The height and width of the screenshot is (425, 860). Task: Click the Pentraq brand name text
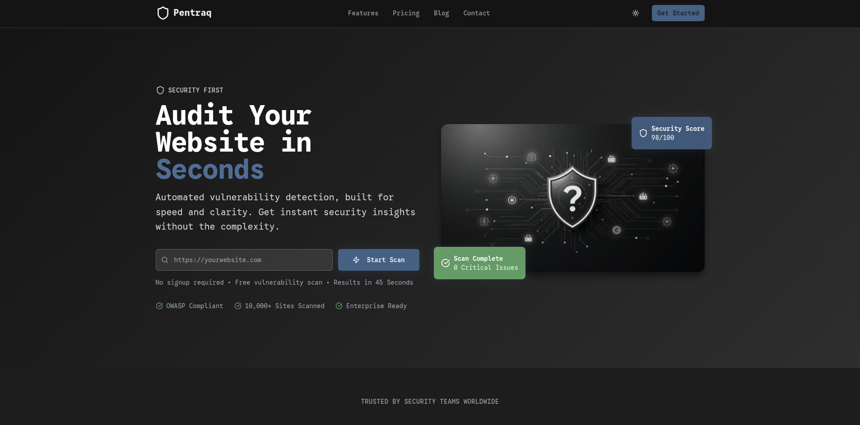coord(192,13)
